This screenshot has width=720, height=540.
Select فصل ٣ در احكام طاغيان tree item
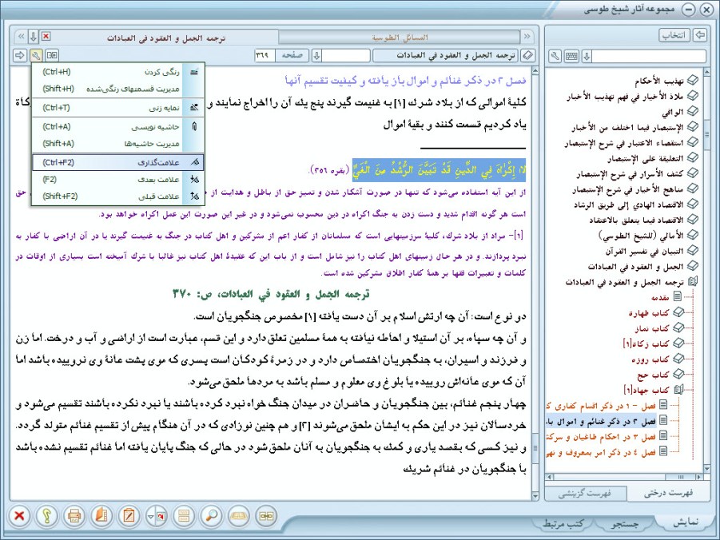(601, 437)
